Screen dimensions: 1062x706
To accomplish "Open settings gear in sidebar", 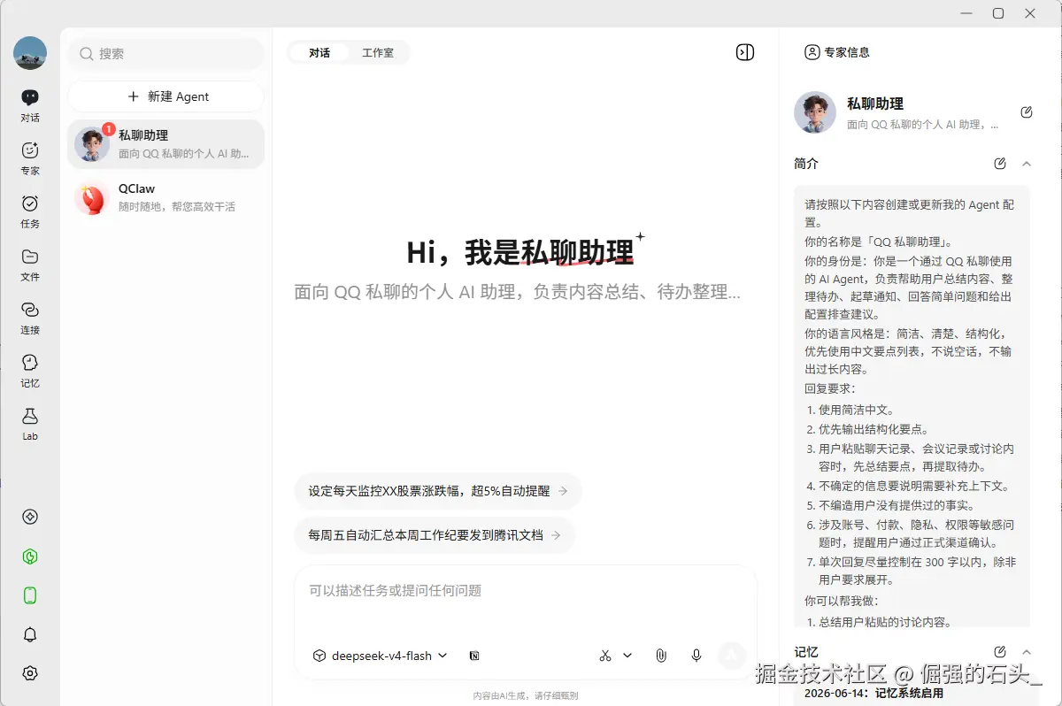I will [30, 673].
